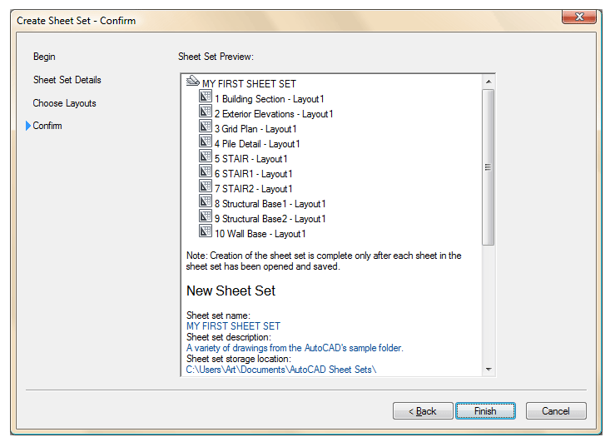
Task: Select the 6 STAIR1 - Layout1 entry
Action: (x=253, y=174)
